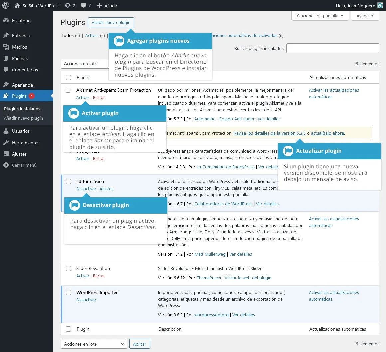The image size is (386, 352).
Task: Open the ThemePunch author link
Action: tap(209, 278)
